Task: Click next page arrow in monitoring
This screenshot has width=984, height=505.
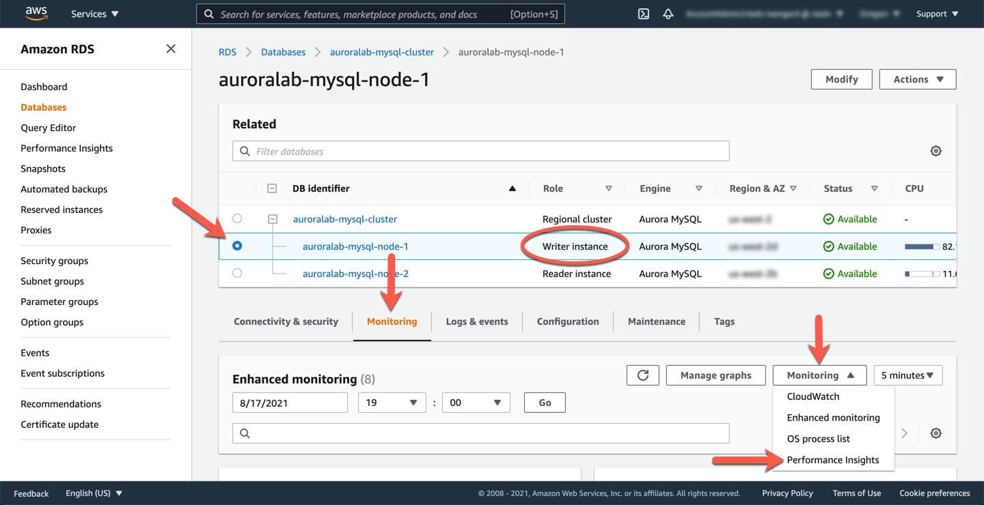Action: (904, 433)
